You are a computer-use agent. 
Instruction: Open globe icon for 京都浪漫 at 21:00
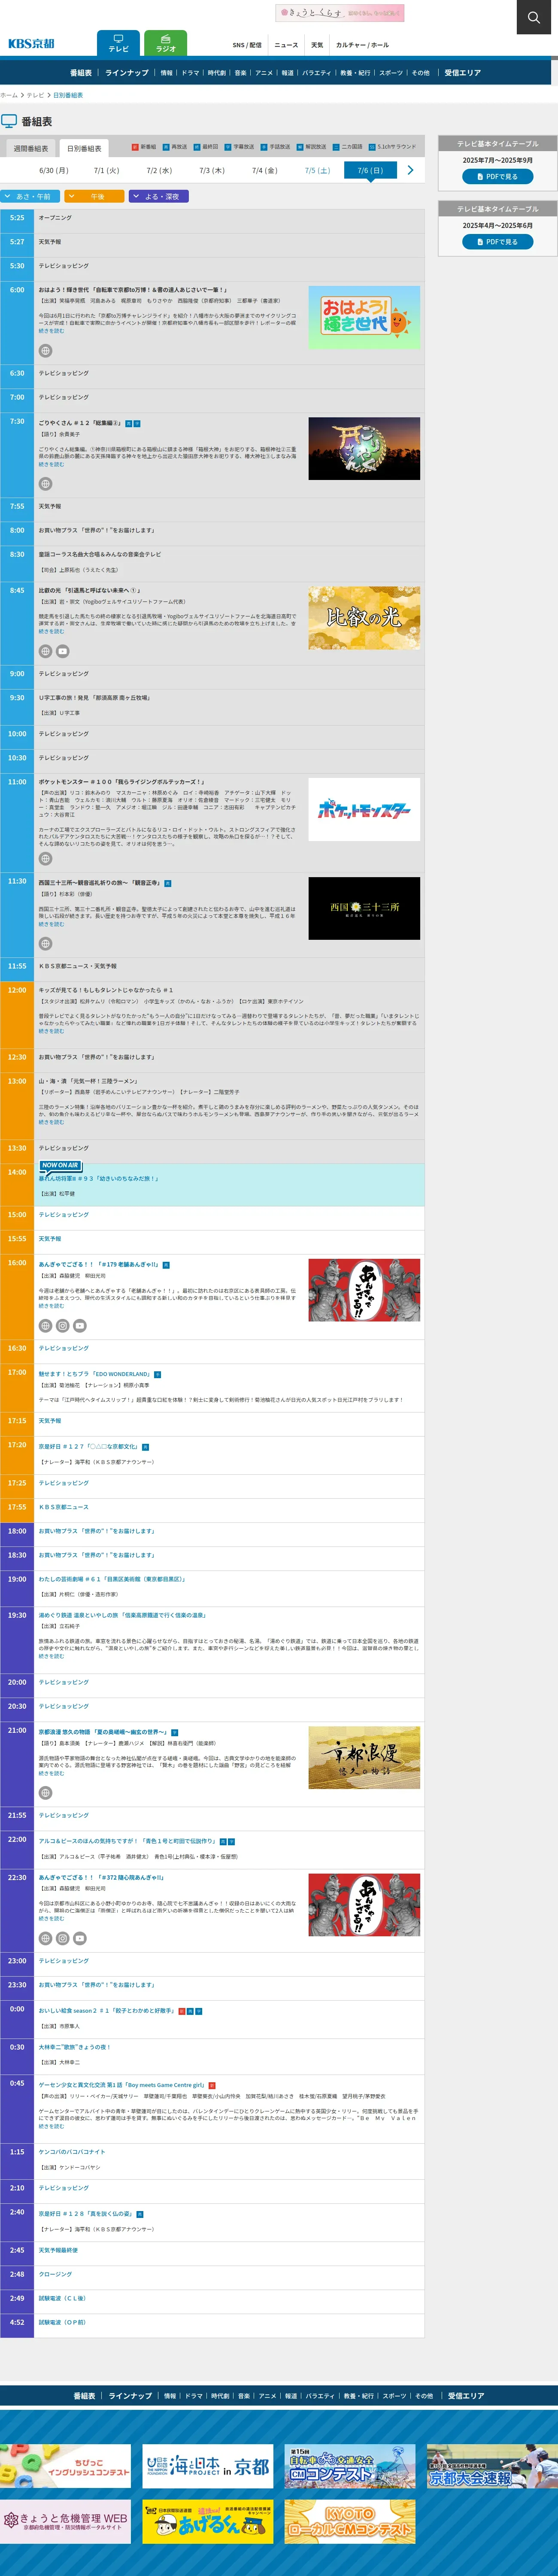coord(45,1793)
